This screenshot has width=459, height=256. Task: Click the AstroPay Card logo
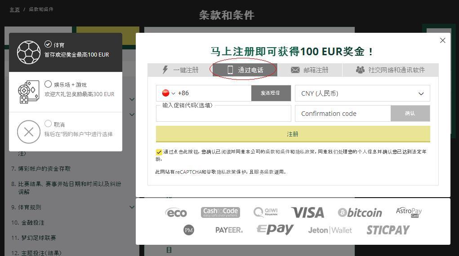(409, 212)
